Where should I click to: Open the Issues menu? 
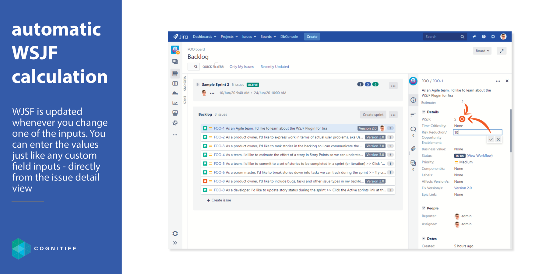coord(249,37)
